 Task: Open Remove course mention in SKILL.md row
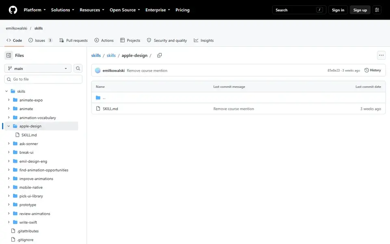(x=234, y=109)
